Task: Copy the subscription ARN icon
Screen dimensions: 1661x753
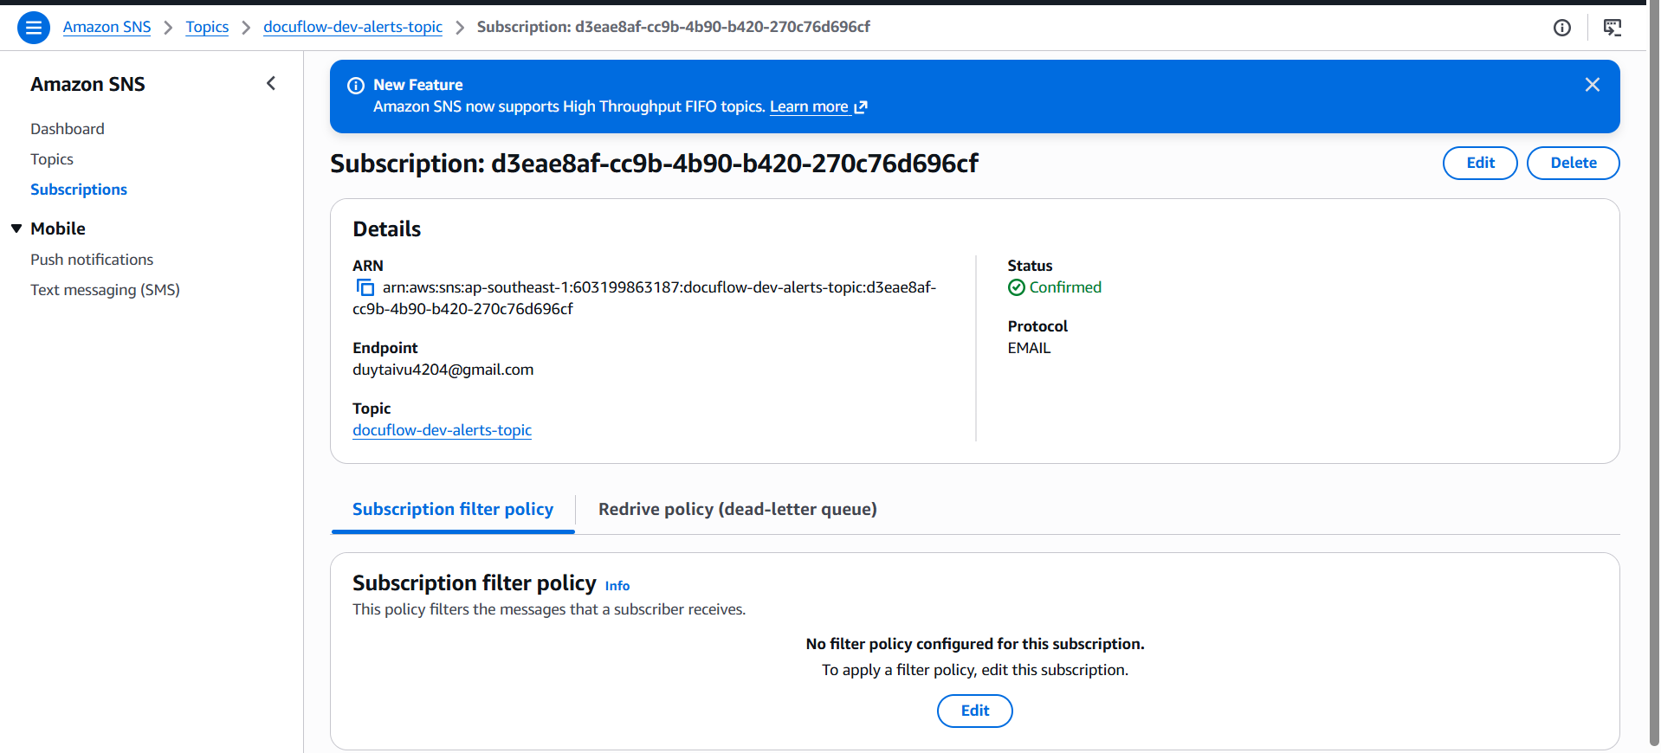Action: click(x=365, y=287)
